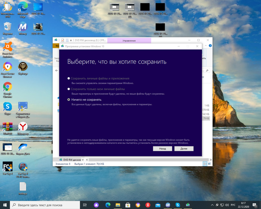
Task: Open the volume control in system tray
Action: pos(227,205)
